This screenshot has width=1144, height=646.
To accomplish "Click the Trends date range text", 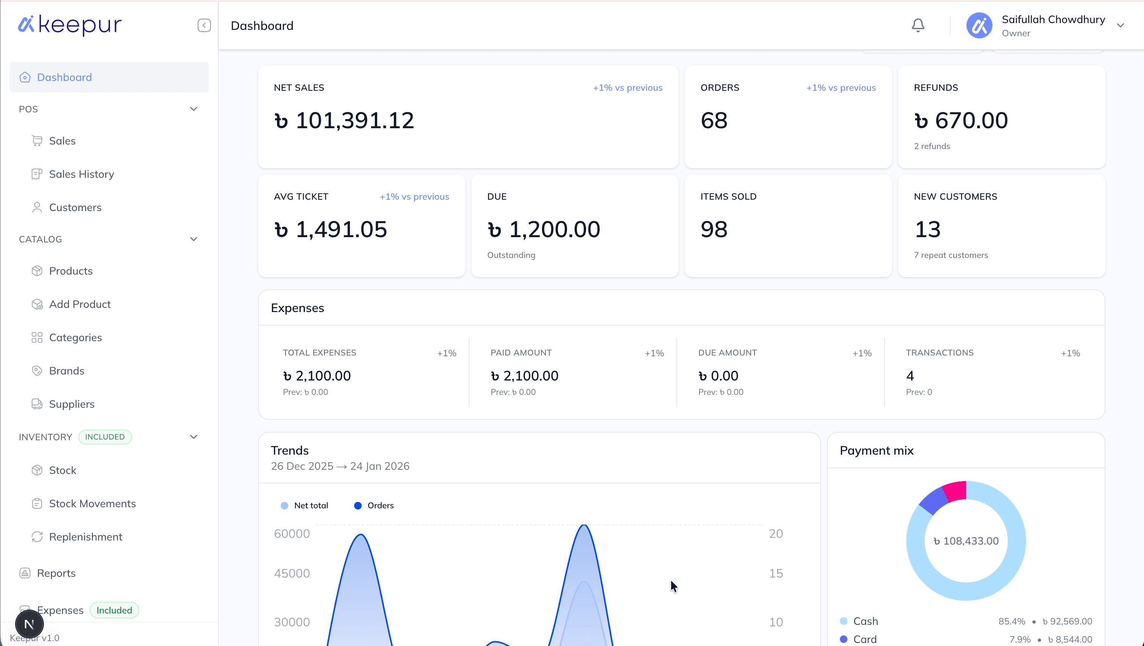I will click(x=340, y=466).
